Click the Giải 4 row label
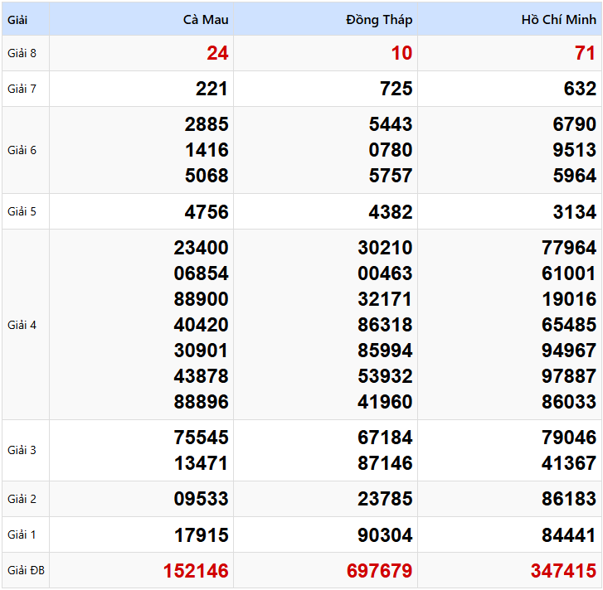The image size is (603, 590). click(22, 325)
